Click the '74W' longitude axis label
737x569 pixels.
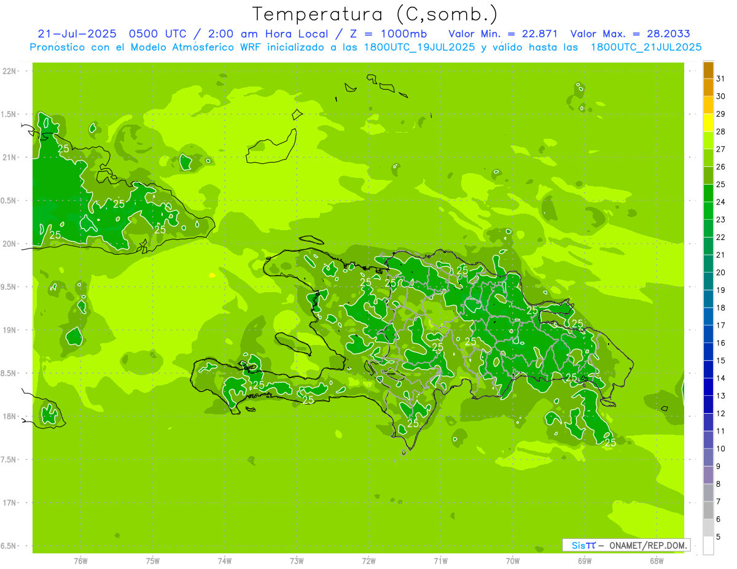[x=225, y=560]
